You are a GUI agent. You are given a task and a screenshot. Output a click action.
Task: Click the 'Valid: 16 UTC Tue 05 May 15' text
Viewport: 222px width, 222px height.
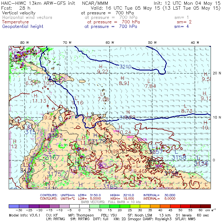click(125, 8)
